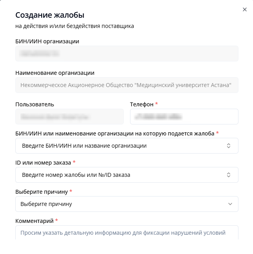Click the 'Наименование организации' label

[55, 73]
